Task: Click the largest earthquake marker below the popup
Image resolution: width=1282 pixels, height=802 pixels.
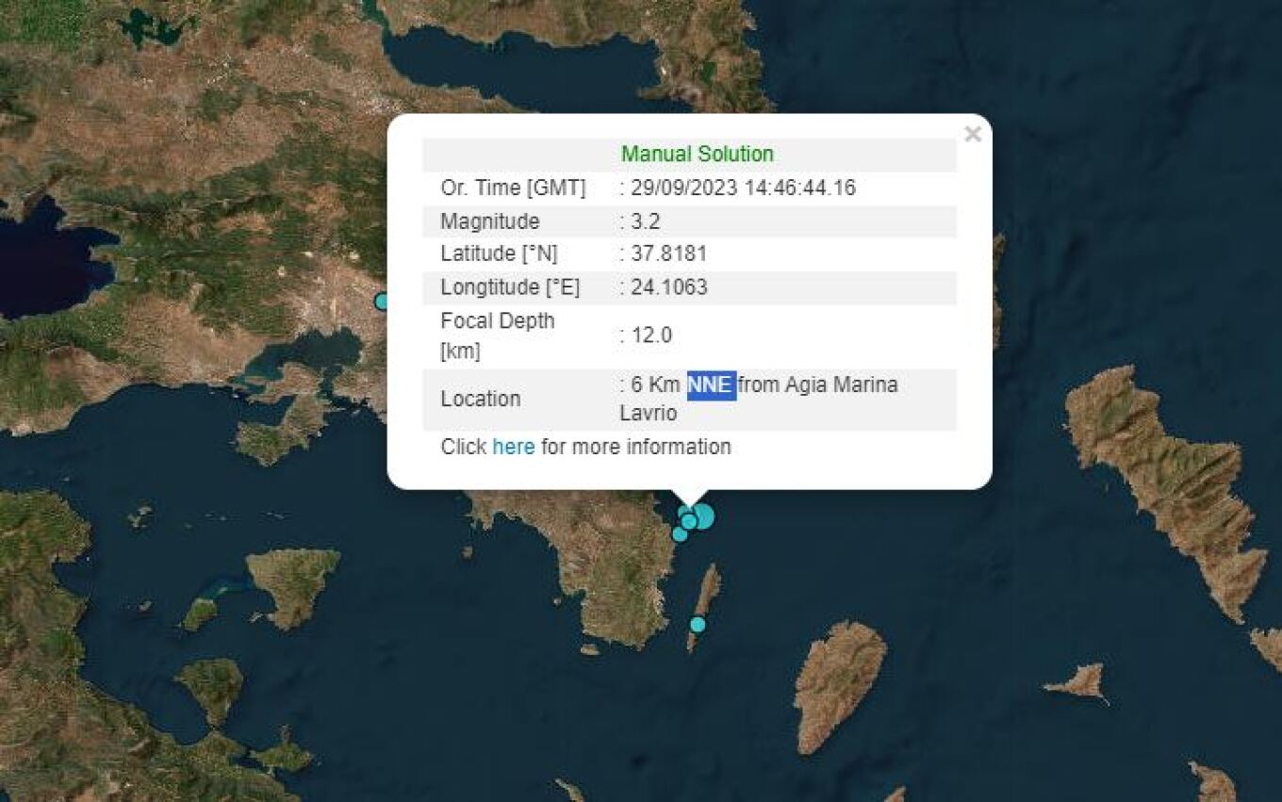Action: (x=702, y=516)
